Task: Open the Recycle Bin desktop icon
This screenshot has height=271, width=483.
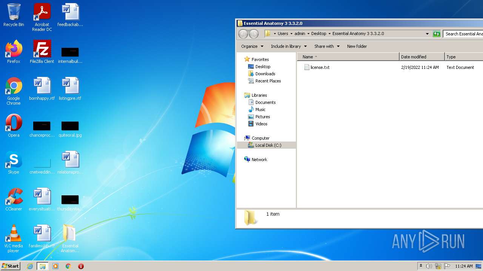Action: (14, 15)
